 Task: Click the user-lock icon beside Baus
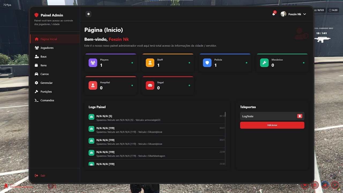[36, 57]
